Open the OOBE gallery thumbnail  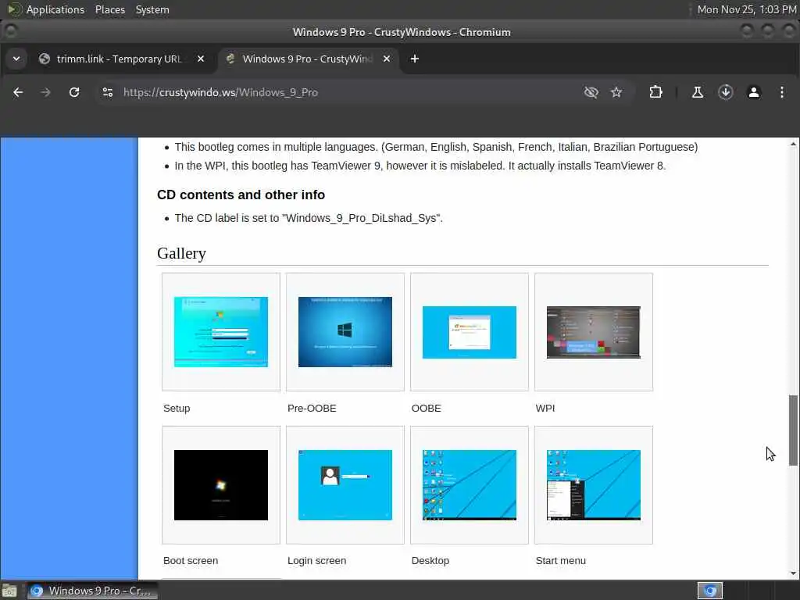pyautogui.click(x=470, y=332)
